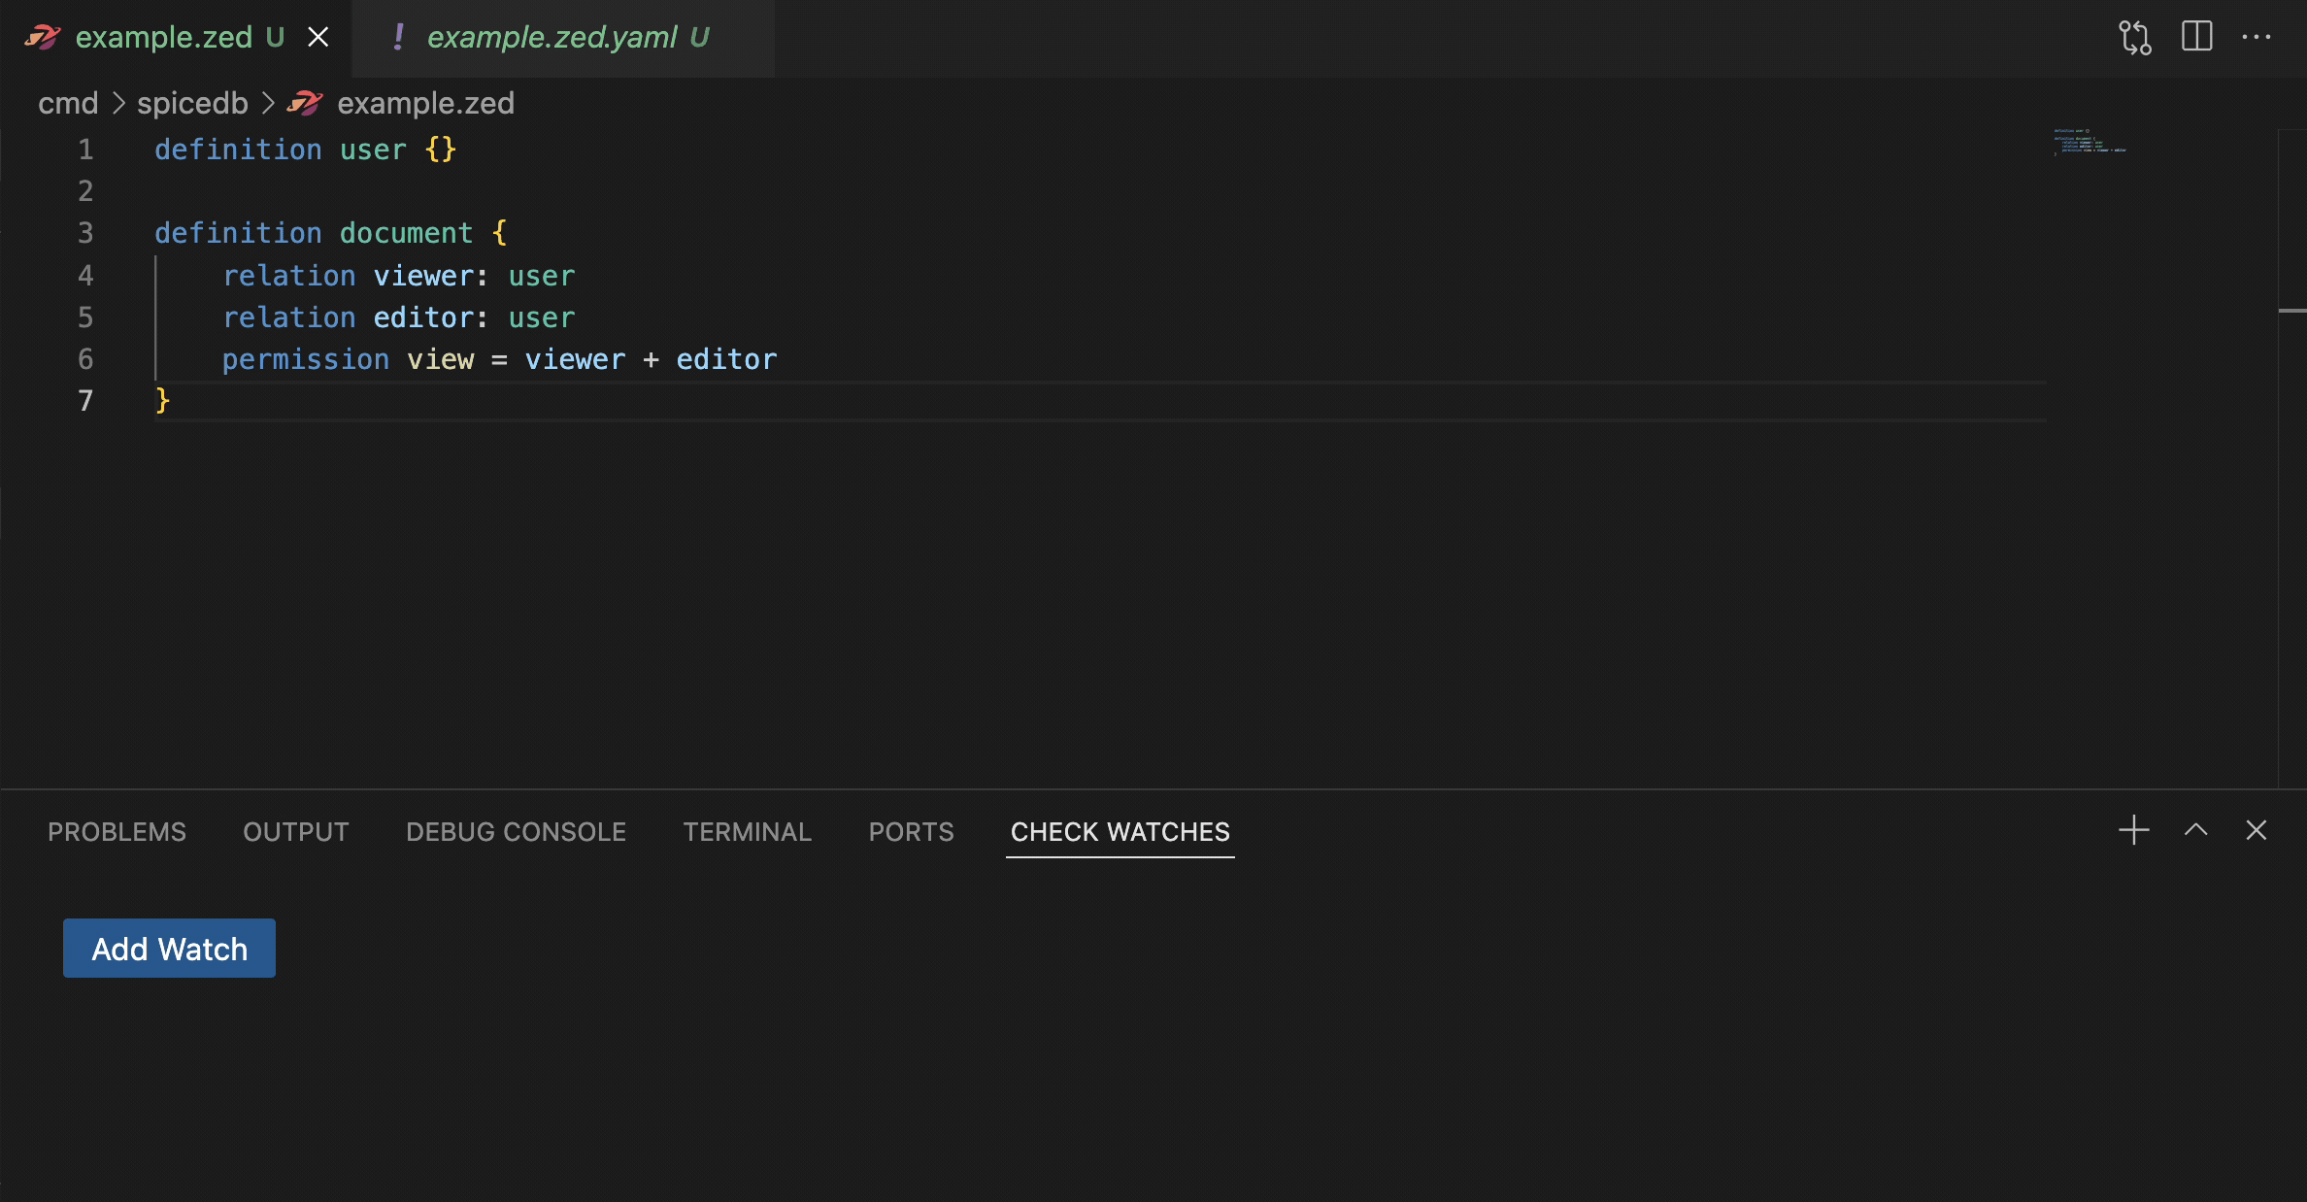Viewport: 2307px width, 1202px height.
Task: Maximize the panel with the chevron-up icon
Action: 2195,830
